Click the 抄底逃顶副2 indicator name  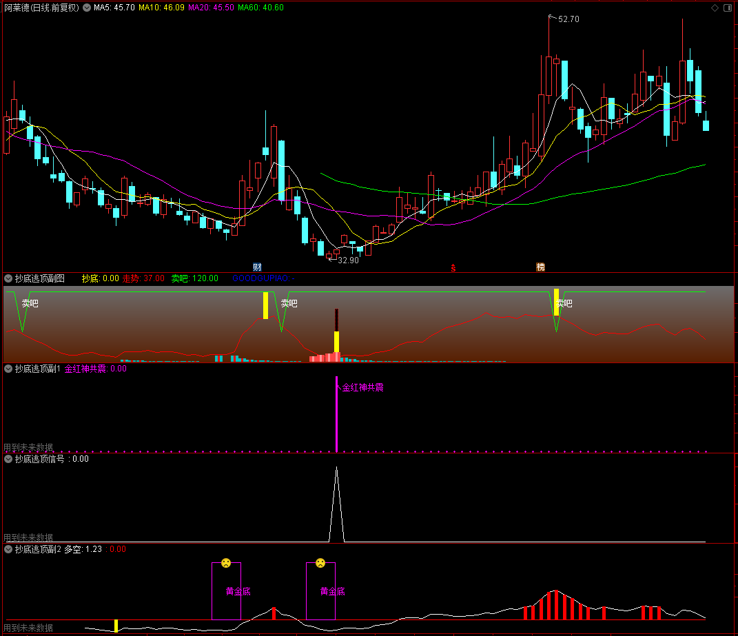[x=38, y=549]
